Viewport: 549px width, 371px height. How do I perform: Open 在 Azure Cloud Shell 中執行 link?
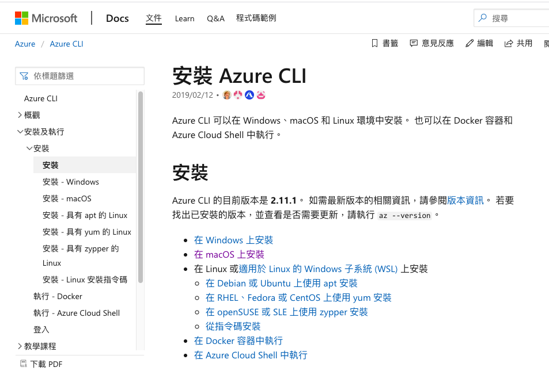click(251, 355)
